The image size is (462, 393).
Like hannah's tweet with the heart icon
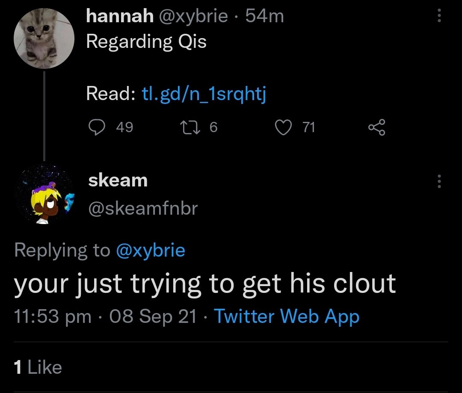[282, 127]
